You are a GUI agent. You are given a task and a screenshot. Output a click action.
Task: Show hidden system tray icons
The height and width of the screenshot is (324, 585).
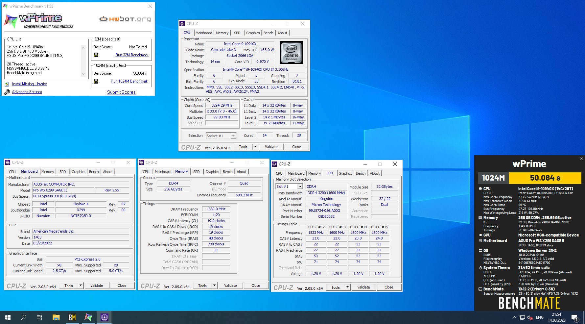(x=514, y=317)
